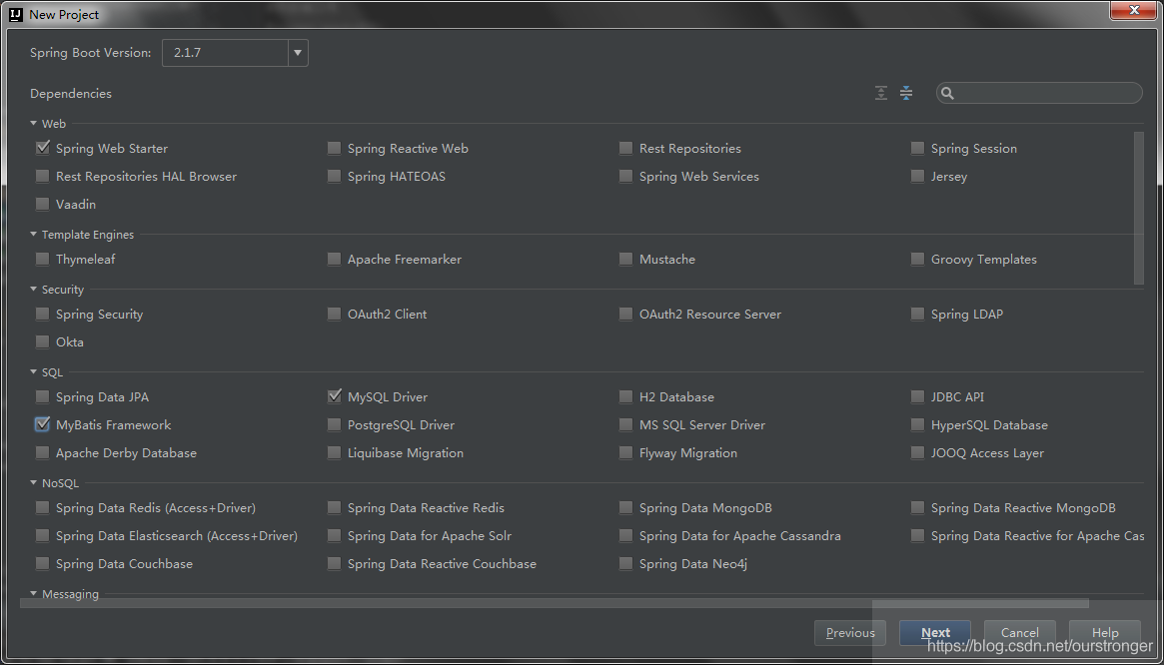Tick HyperSQL Database checkbox
The height and width of the screenshot is (665, 1164).
917,425
